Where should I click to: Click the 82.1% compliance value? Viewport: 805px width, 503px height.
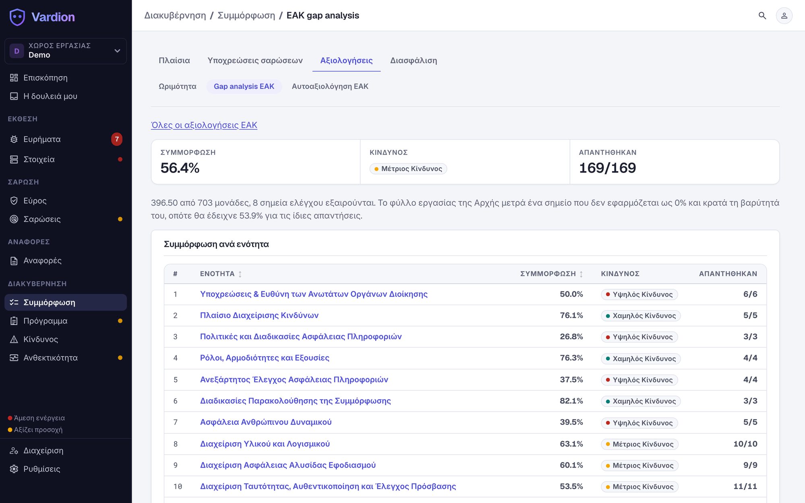click(571, 401)
